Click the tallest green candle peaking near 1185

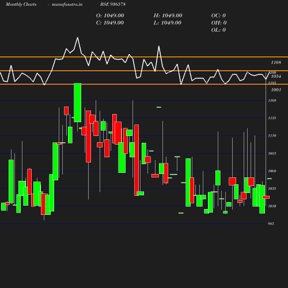click(78, 103)
